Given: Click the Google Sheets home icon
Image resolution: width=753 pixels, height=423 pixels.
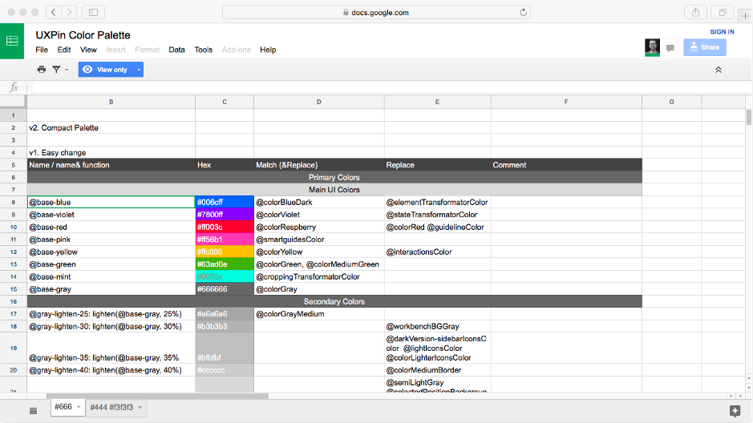Looking at the screenshot, I should [x=12, y=41].
